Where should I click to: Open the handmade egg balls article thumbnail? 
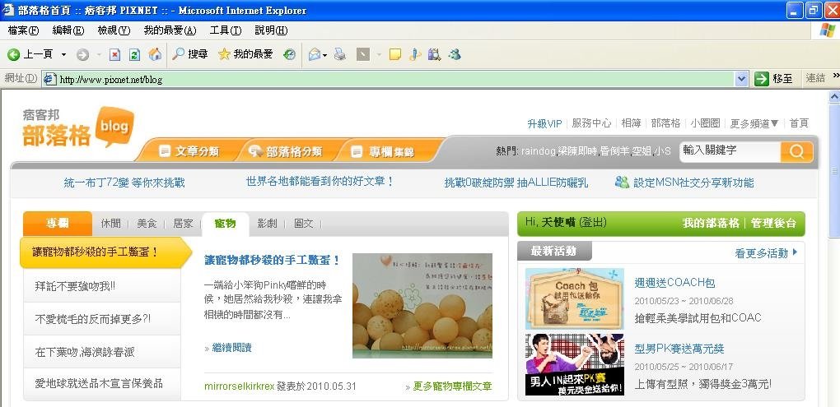[422, 305]
